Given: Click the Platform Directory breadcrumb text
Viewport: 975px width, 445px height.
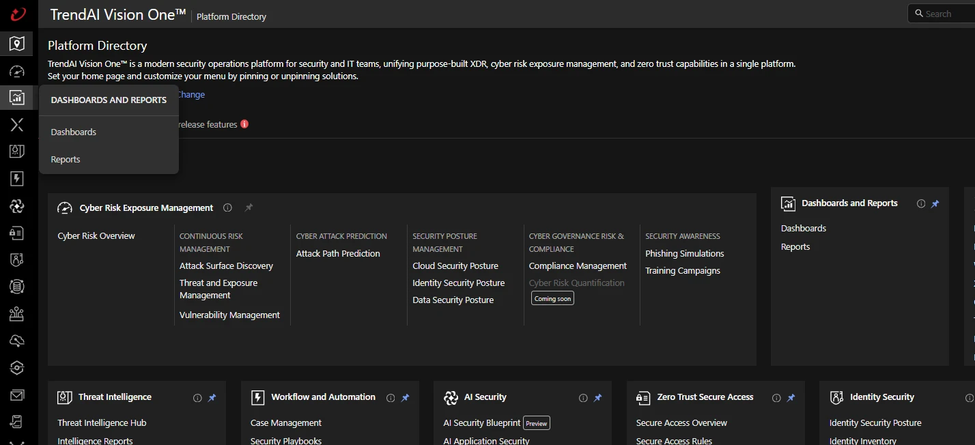Looking at the screenshot, I should (x=231, y=16).
